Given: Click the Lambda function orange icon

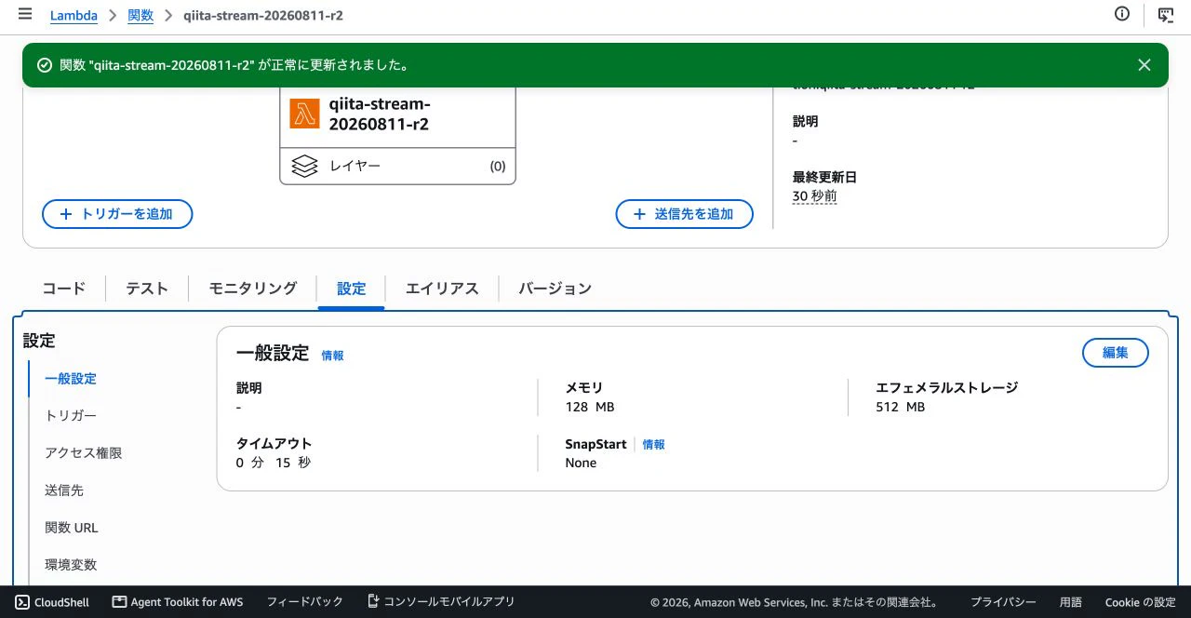Looking at the screenshot, I should 304,114.
